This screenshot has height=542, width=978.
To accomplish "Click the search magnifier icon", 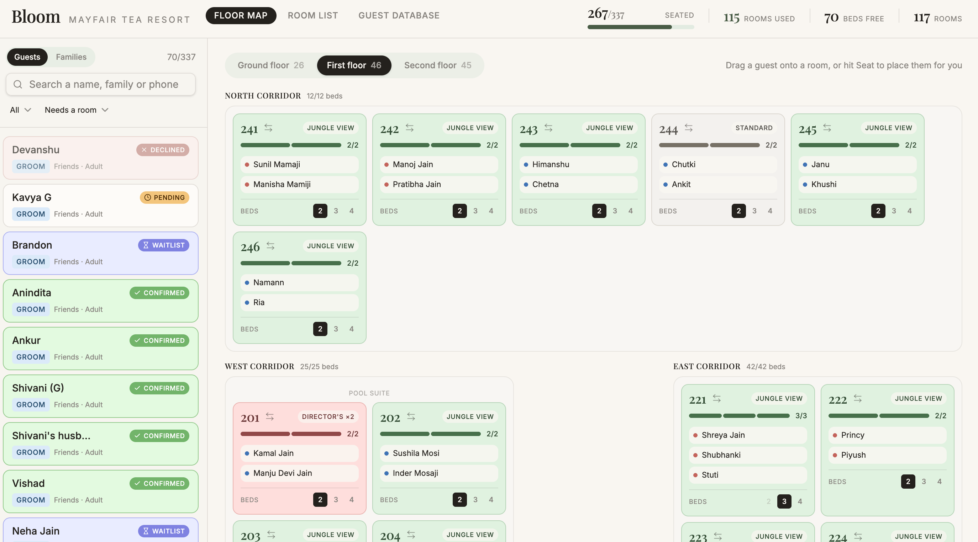I will [x=18, y=84].
